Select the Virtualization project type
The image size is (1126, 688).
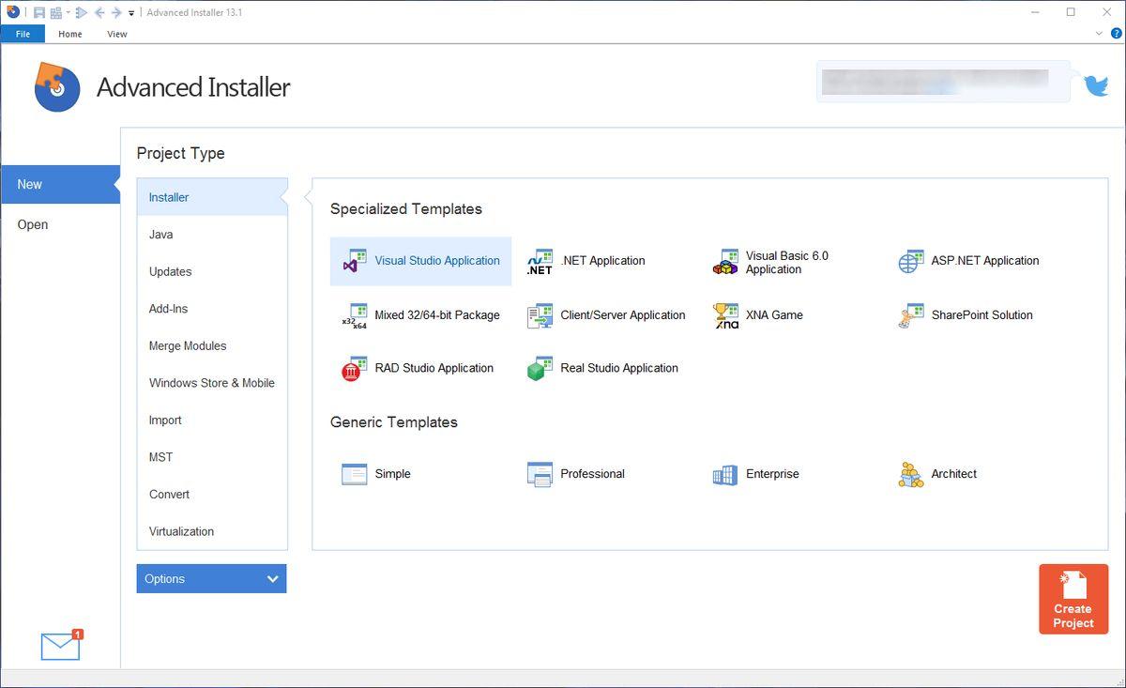(182, 531)
